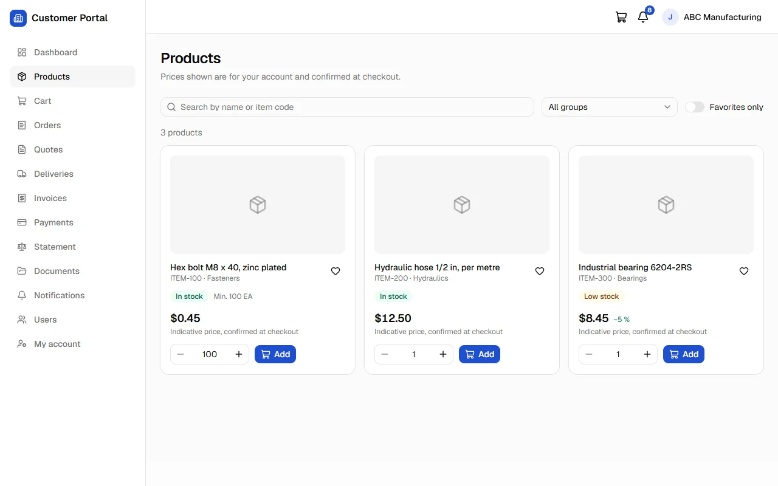Increase quantity plus for Industrial bearing
This screenshot has width=778, height=486.
[x=647, y=354]
